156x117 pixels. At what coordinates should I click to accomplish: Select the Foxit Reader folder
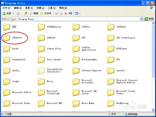pyautogui.click(x=49, y=60)
